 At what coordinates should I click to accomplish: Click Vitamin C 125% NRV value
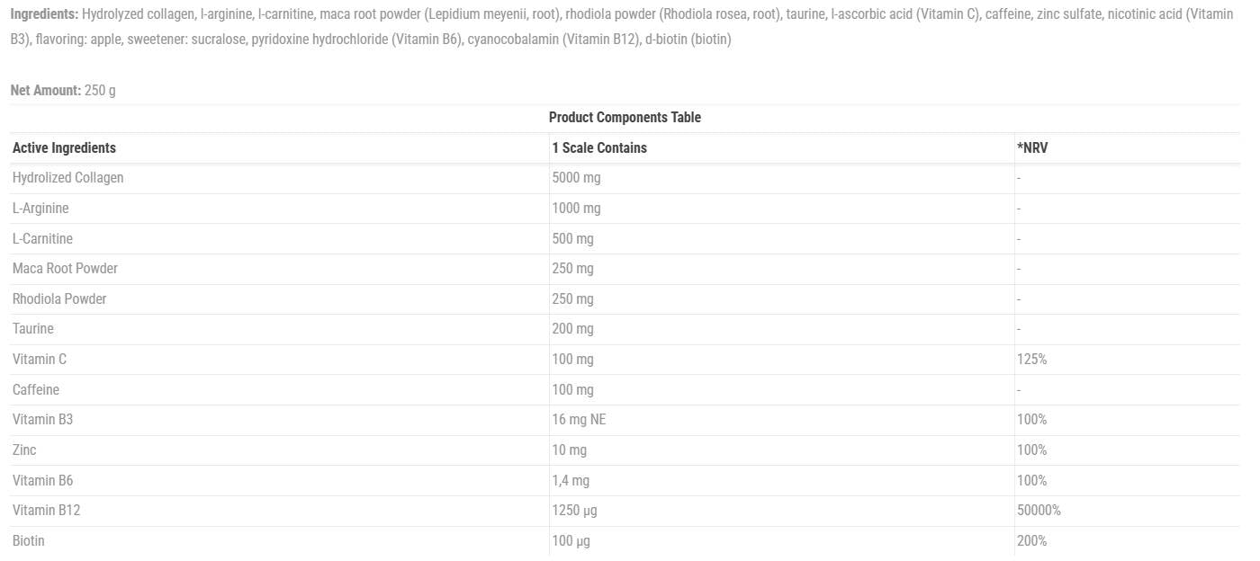[x=1031, y=360]
